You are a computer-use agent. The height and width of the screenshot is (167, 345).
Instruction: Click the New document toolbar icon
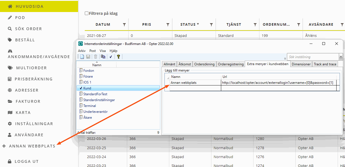click(82, 57)
